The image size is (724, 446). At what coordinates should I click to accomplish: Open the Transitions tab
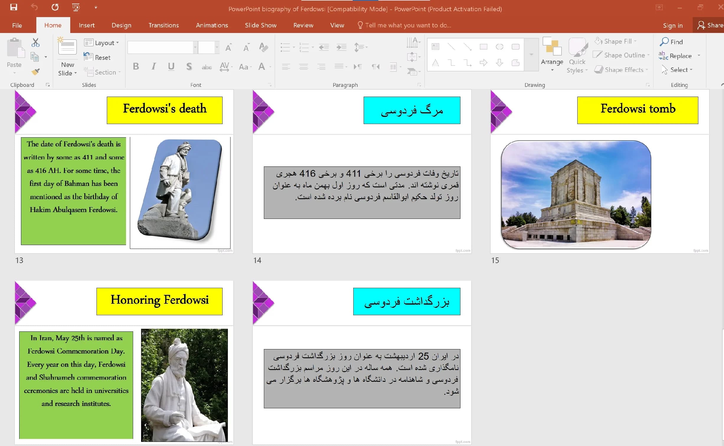(164, 25)
